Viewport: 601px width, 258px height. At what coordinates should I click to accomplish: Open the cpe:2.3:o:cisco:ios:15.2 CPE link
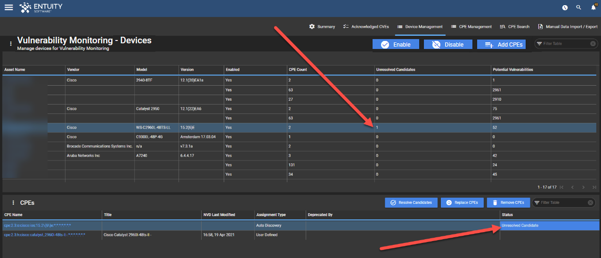[38, 226]
